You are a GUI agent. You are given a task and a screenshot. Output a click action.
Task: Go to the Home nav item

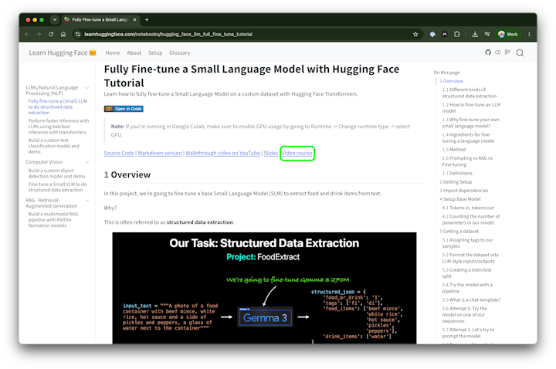[113, 52]
